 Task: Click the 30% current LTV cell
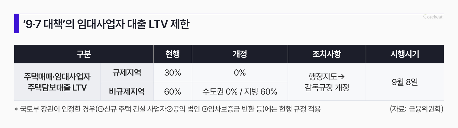173,73
